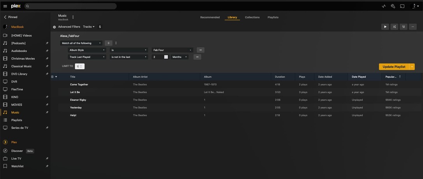Click the MOVIES film icon

click(x=5, y=105)
